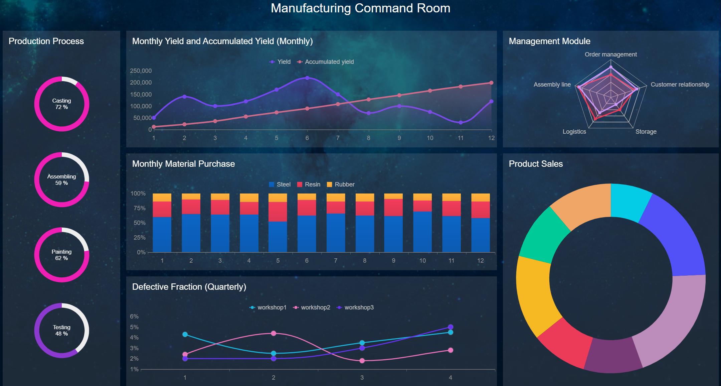Toggle Accumulated yield legend item
Image resolution: width=721 pixels, height=386 pixels.
(325, 62)
